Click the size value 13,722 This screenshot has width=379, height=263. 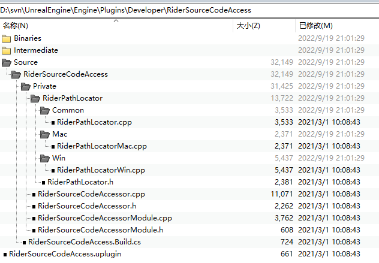282,98
